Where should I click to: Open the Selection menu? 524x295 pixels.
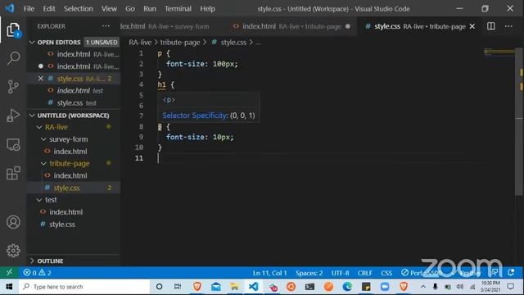point(79,9)
